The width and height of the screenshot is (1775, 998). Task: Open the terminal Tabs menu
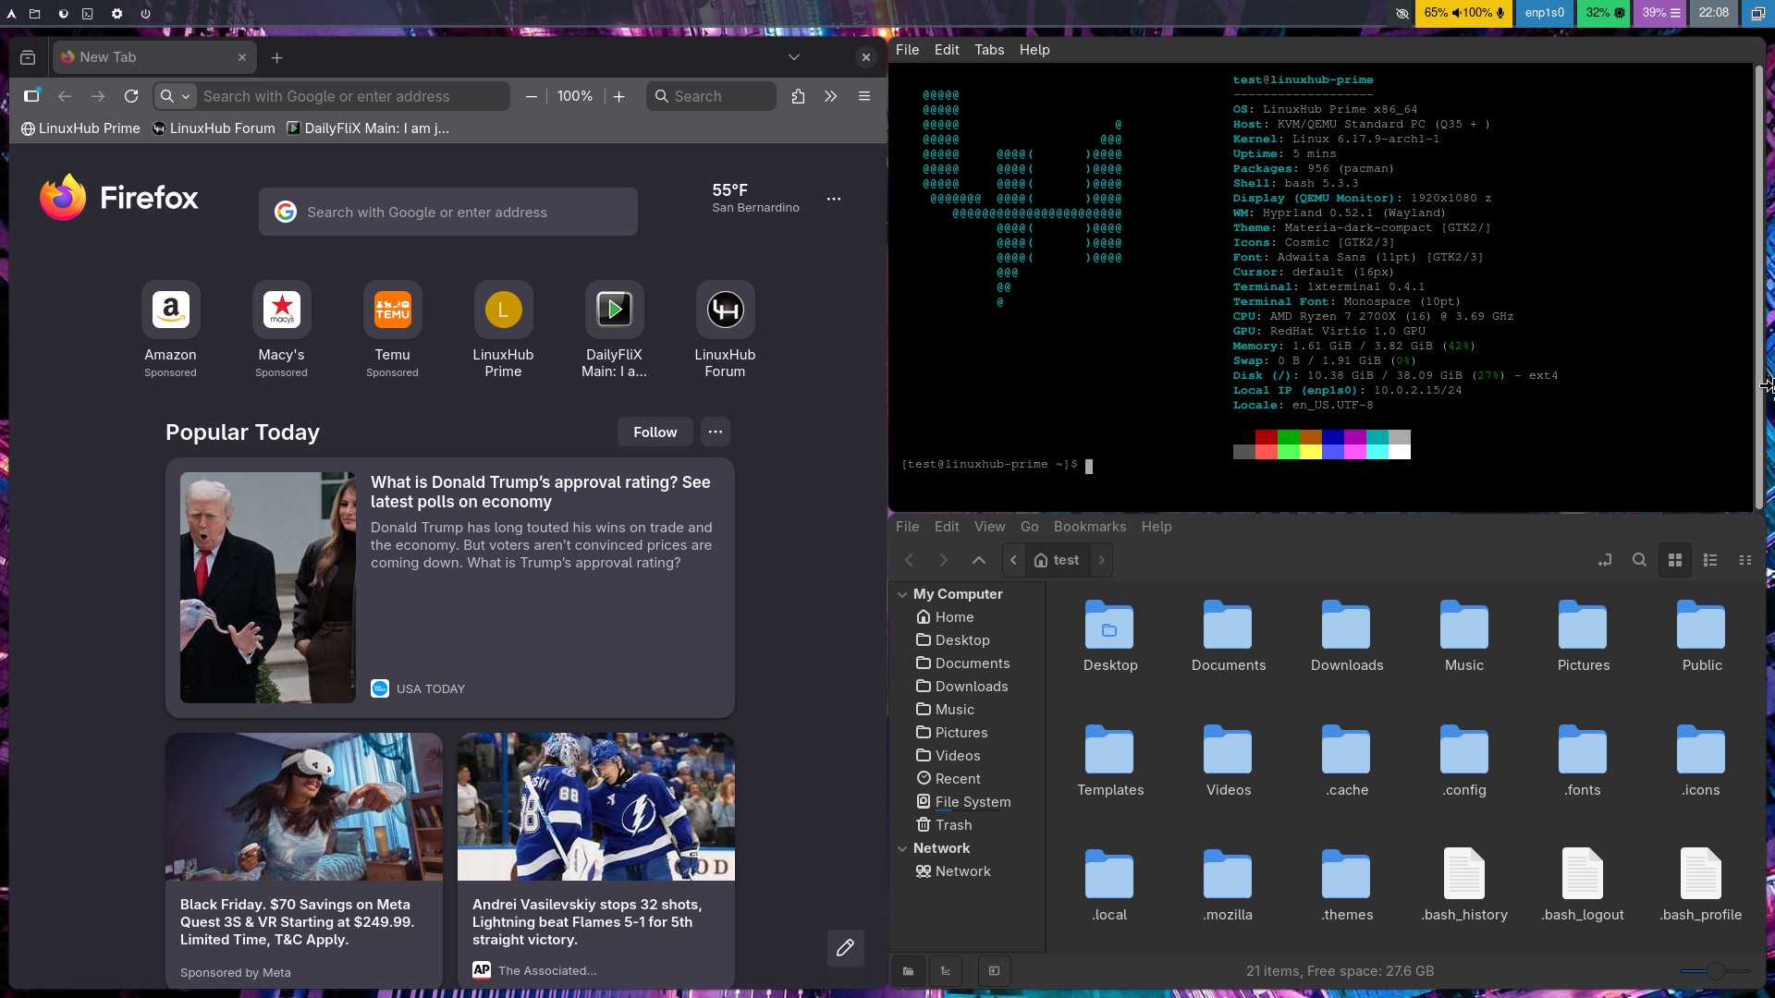988,50
